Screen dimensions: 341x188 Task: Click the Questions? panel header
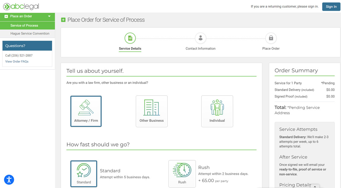pyautogui.click(x=27, y=46)
